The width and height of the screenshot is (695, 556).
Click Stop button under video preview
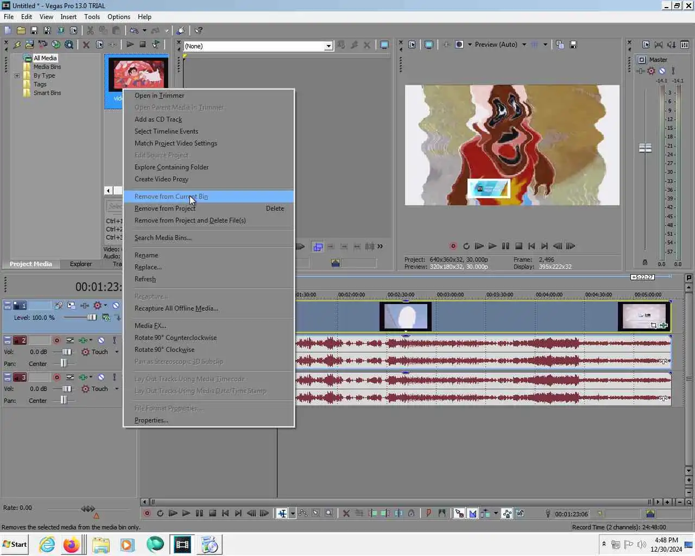(519, 246)
